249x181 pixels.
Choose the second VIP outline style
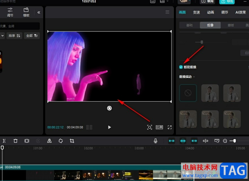[210, 119]
